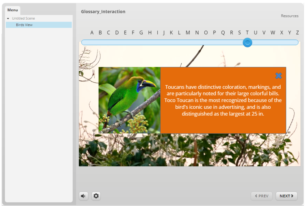307x209 pixels.
Task: Select letter Q in glossary
Action: [223, 33]
